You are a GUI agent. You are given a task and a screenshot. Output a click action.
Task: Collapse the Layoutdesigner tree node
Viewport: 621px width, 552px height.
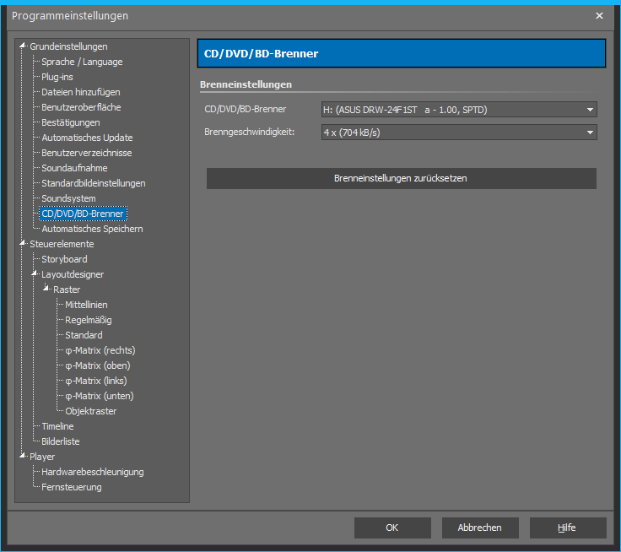coord(35,273)
